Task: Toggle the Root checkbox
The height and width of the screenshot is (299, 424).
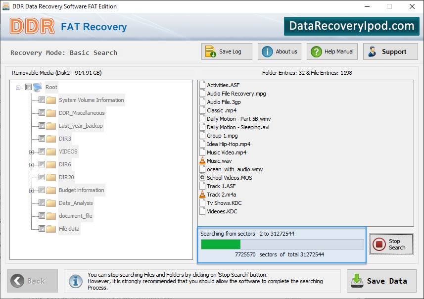Action: point(28,87)
